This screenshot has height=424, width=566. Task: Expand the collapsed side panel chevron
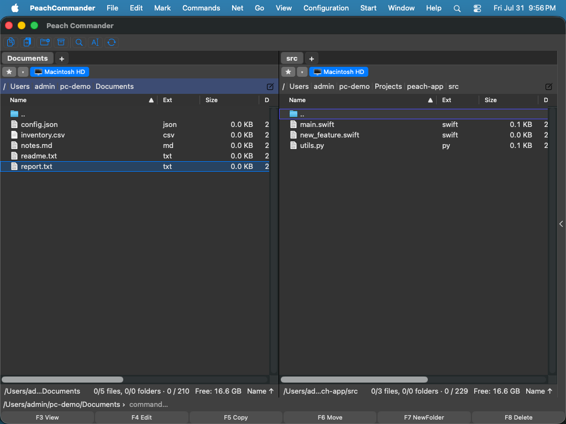[562, 224]
